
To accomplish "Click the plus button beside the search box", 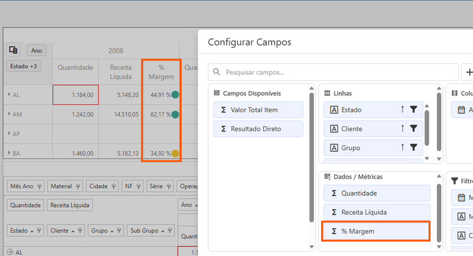I will point(468,72).
